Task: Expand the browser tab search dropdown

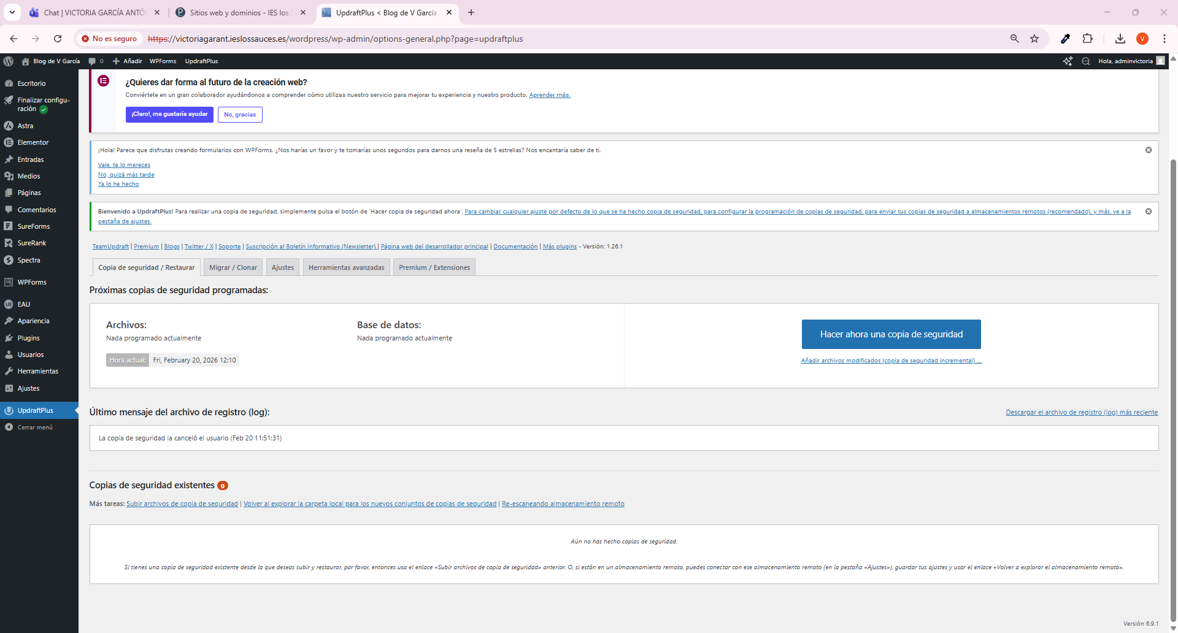Action: 12,12
